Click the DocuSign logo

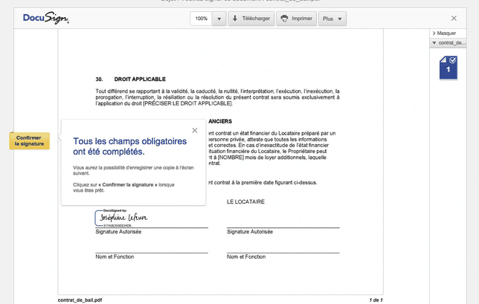[x=46, y=18]
